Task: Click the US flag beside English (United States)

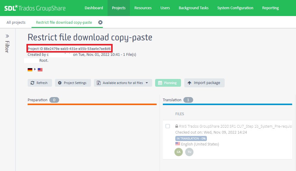Action: [x=178, y=144]
